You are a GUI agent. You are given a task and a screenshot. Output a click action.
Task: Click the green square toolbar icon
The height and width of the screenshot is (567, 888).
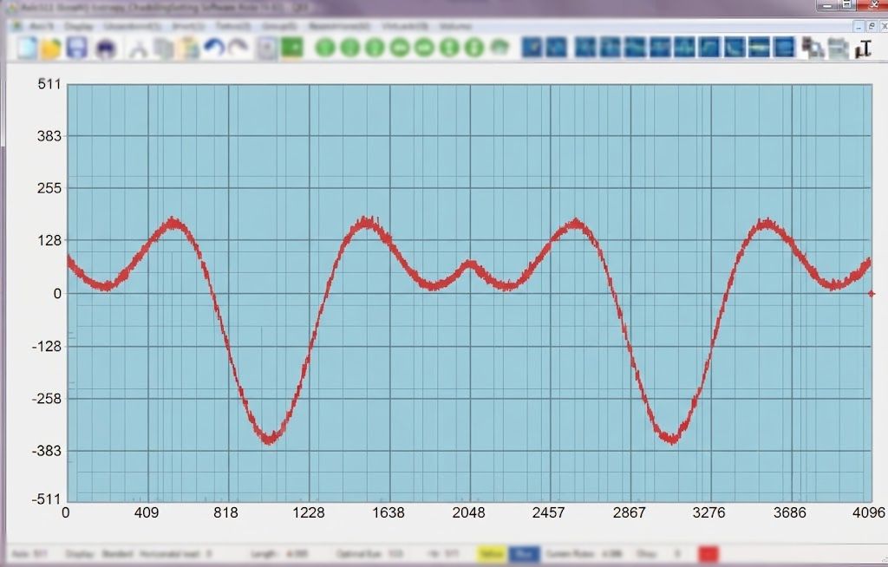click(292, 49)
